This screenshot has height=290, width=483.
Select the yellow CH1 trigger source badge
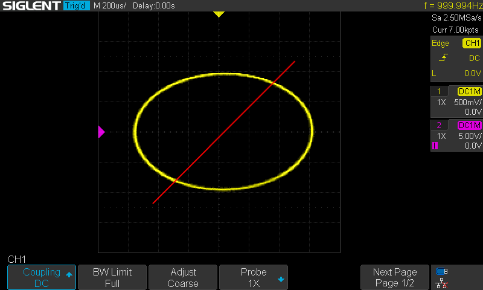(472, 43)
